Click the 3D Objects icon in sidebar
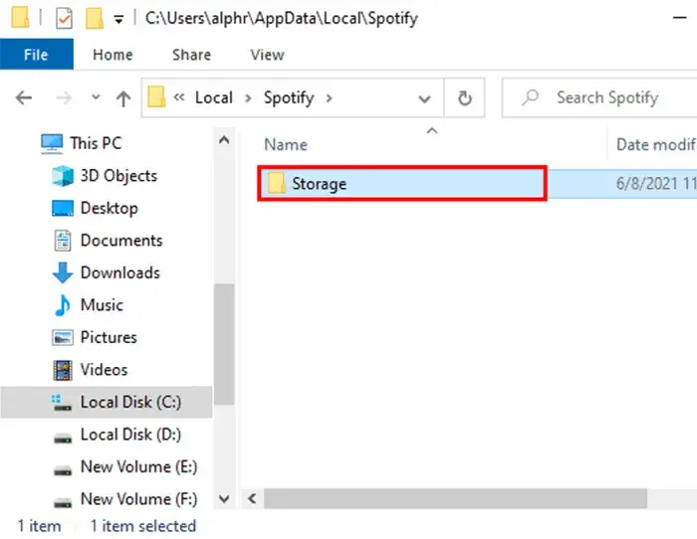Viewport: 697px width, 539px height. tap(63, 176)
